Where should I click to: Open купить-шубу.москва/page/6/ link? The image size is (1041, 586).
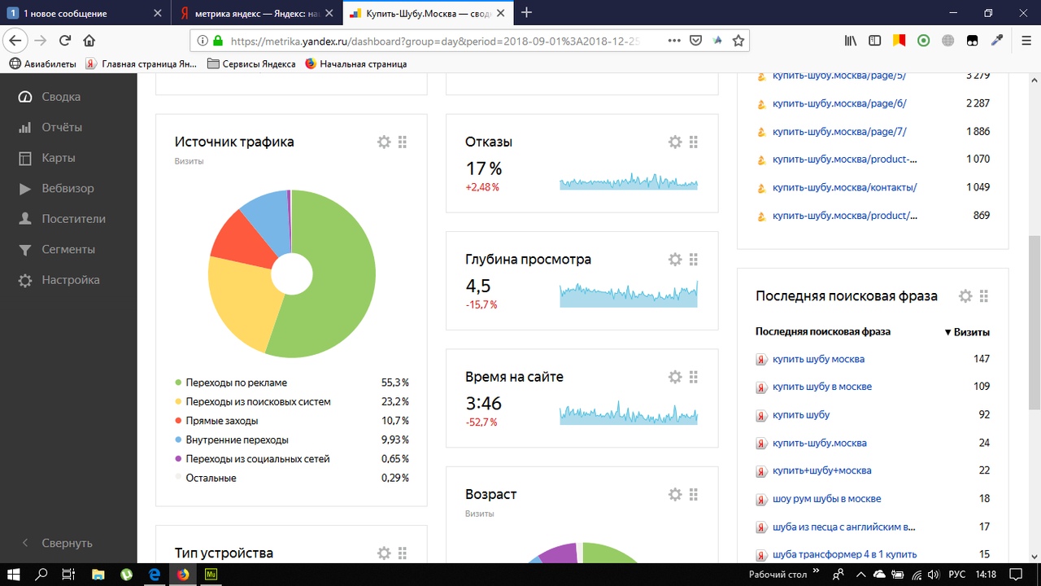pos(839,103)
